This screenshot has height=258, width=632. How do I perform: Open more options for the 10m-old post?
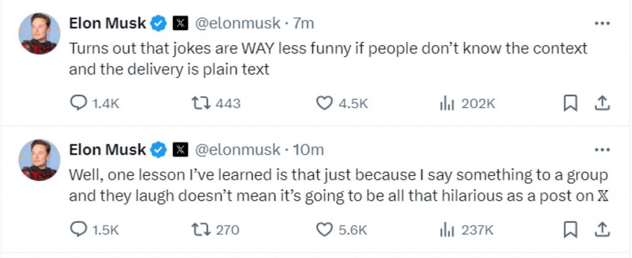[601, 150]
